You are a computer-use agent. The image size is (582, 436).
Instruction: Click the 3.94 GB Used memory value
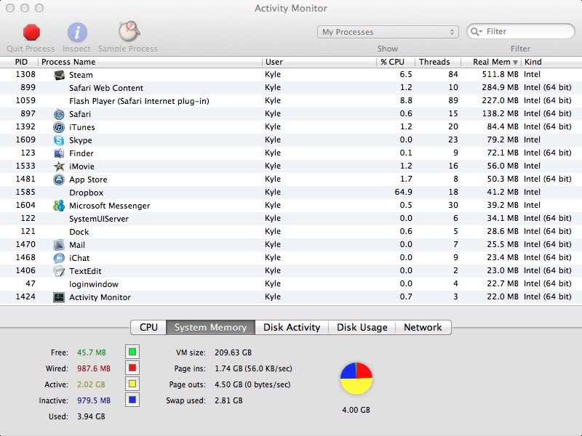[91, 416]
